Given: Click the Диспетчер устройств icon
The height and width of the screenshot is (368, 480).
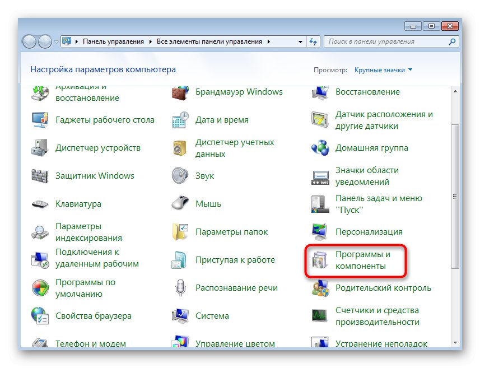Looking at the screenshot, I should (x=40, y=148).
